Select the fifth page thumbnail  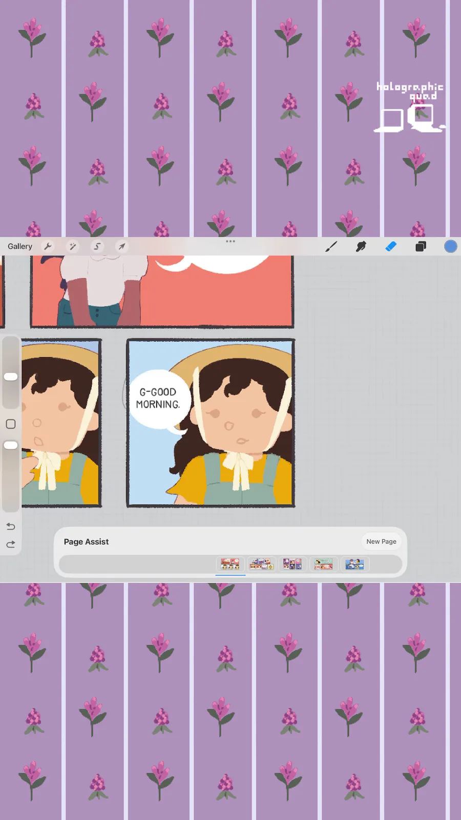pyautogui.click(x=354, y=564)
